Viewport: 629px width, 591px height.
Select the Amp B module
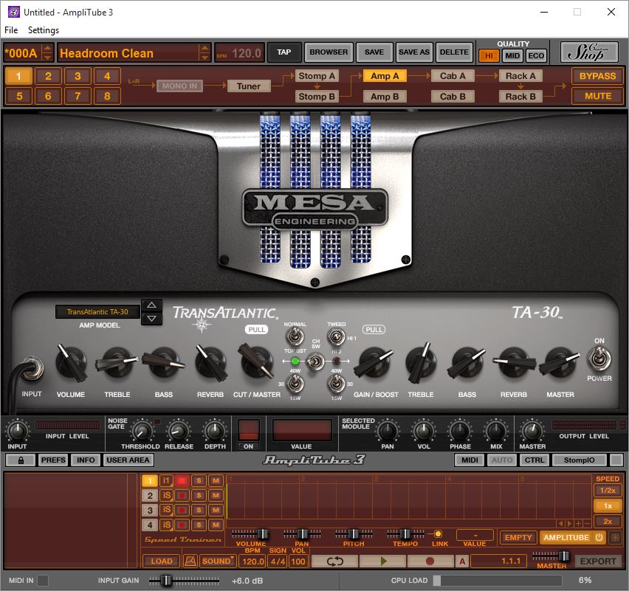tap(385, 96)
